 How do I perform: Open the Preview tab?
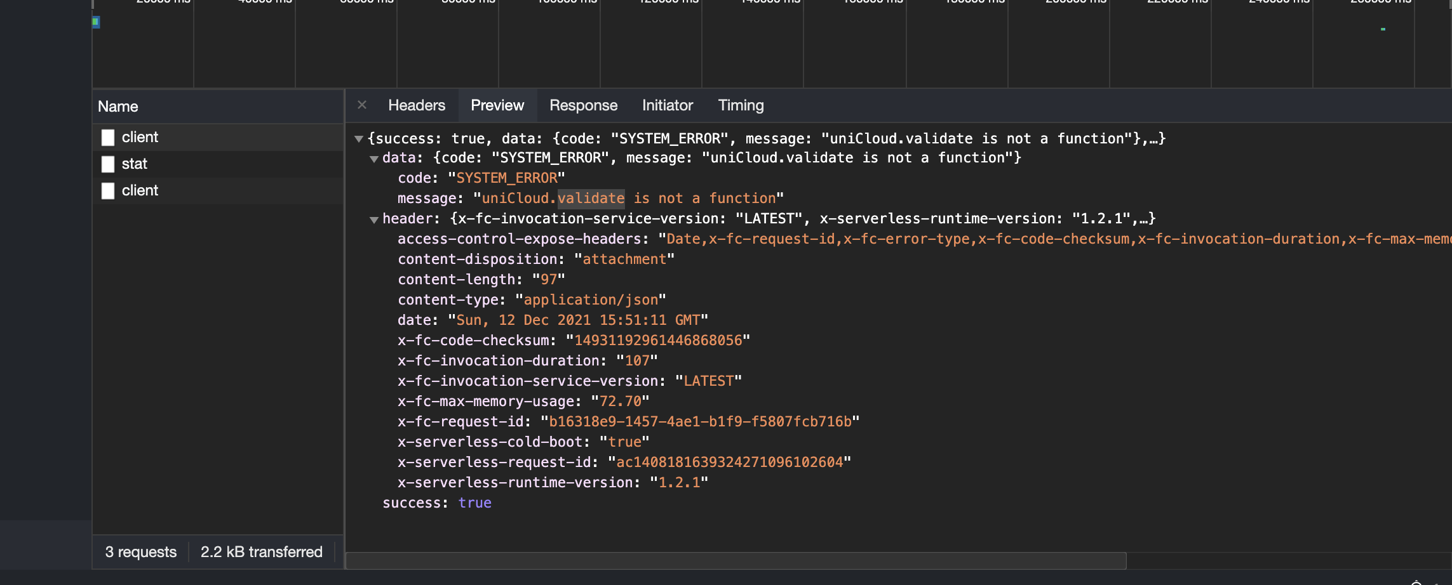click(x=497, y=105)
